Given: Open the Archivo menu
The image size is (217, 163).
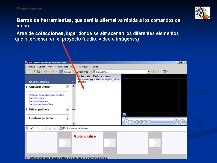Looking at the screenshot, I should coord(31,67).
